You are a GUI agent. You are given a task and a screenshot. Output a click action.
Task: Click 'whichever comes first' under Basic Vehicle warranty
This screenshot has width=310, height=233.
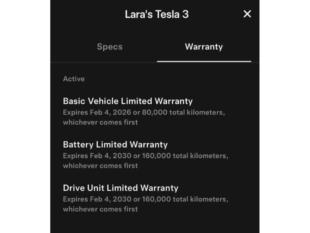pos(100,122)
